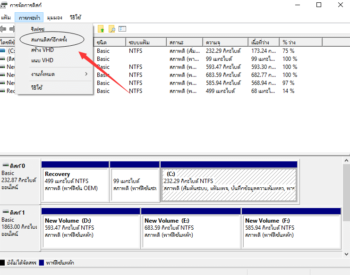Click the back arrow in the toolbar
This screenshot has width=350, height=275.
[x=4, y=29]
